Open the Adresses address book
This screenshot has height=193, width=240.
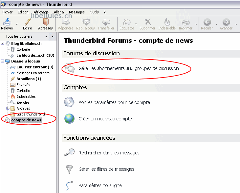[45, 22]
